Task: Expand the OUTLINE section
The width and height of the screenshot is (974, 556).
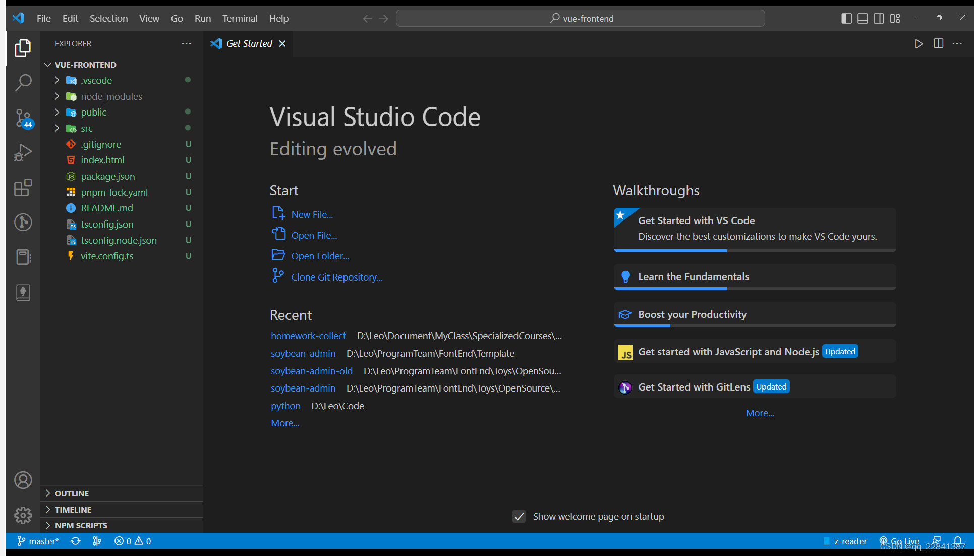Action: 122,493
